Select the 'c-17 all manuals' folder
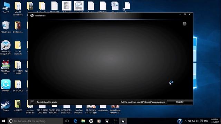 pyautogui.click(x=18, y=48)
